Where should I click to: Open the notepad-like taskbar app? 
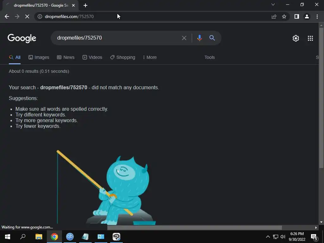coord(85,237)
